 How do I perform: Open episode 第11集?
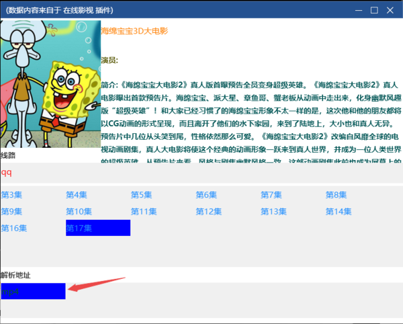pos(144,212)
